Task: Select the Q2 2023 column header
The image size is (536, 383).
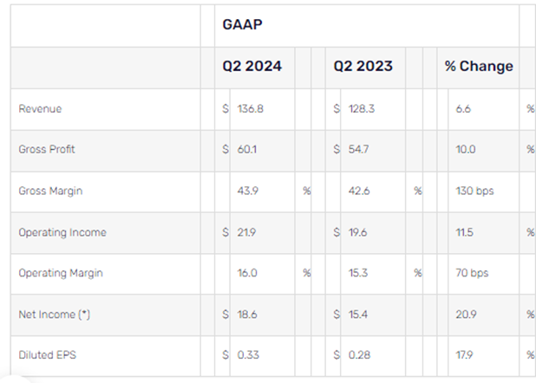Action: [x=363, y=66]
